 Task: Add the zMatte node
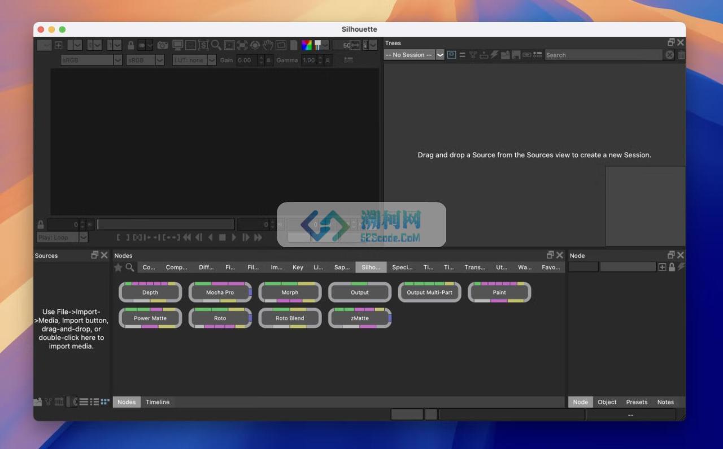(360, 318)
